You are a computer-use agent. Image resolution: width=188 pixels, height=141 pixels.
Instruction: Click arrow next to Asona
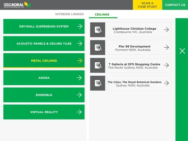79,78
